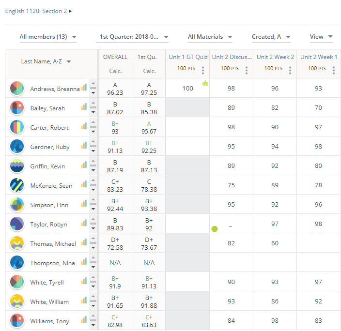Viewport: 341px width, 331px height.
Task: Open Breanna Andrews' grade report chart icon
Action: click(84, 88)
